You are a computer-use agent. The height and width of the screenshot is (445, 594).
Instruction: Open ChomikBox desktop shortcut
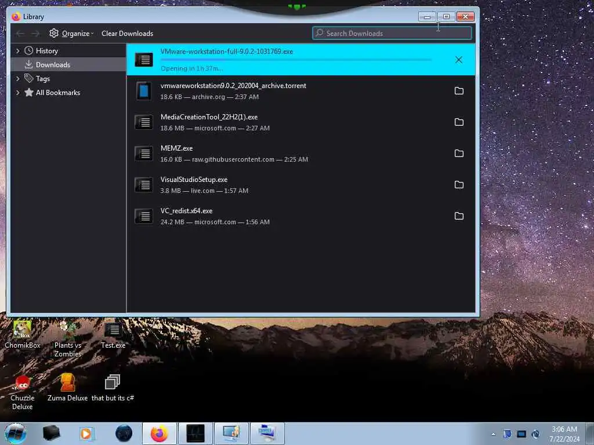click(23, 334)
